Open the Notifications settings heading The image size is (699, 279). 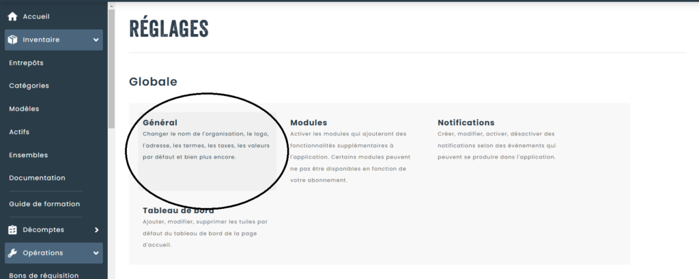tap(466, 122)
